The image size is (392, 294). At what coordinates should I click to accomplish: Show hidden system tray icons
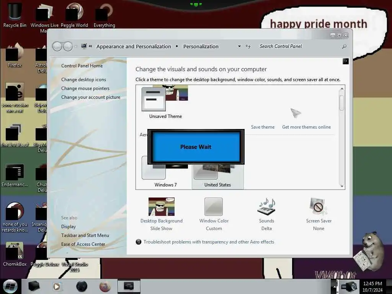pos(335,286)
